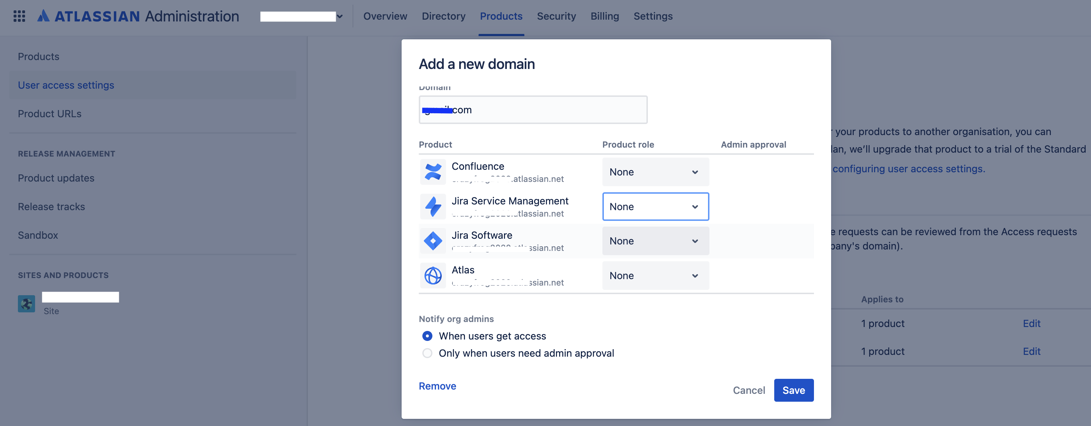
Task: Expand the organization switcher chevron
Action: pos(340,16)
